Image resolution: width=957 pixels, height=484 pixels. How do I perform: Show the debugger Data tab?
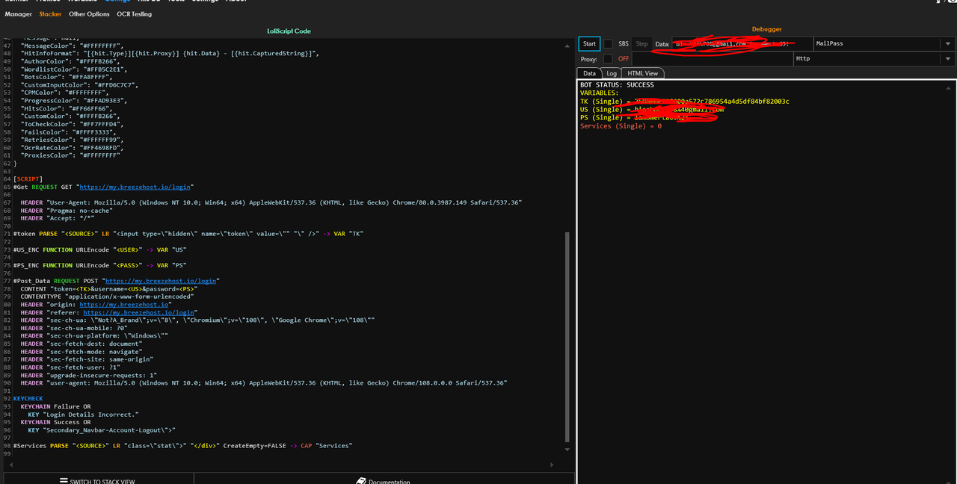589,73
